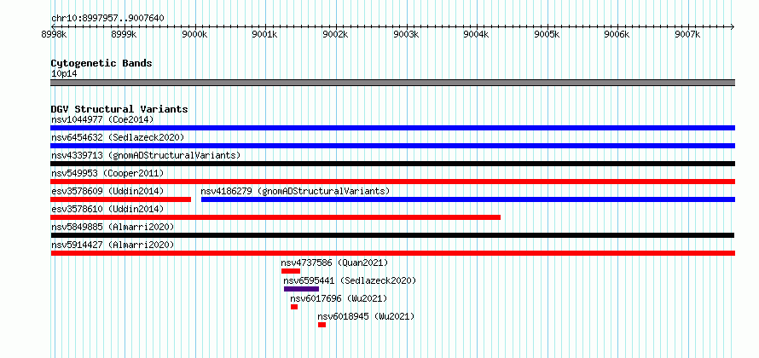This screenshot has width=759, height=358.
Task: Open the esv3578610 (Uddin2014) label
Action: tap(107, 209)
